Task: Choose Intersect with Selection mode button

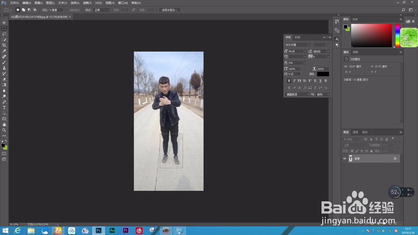Action: [35, 10]
